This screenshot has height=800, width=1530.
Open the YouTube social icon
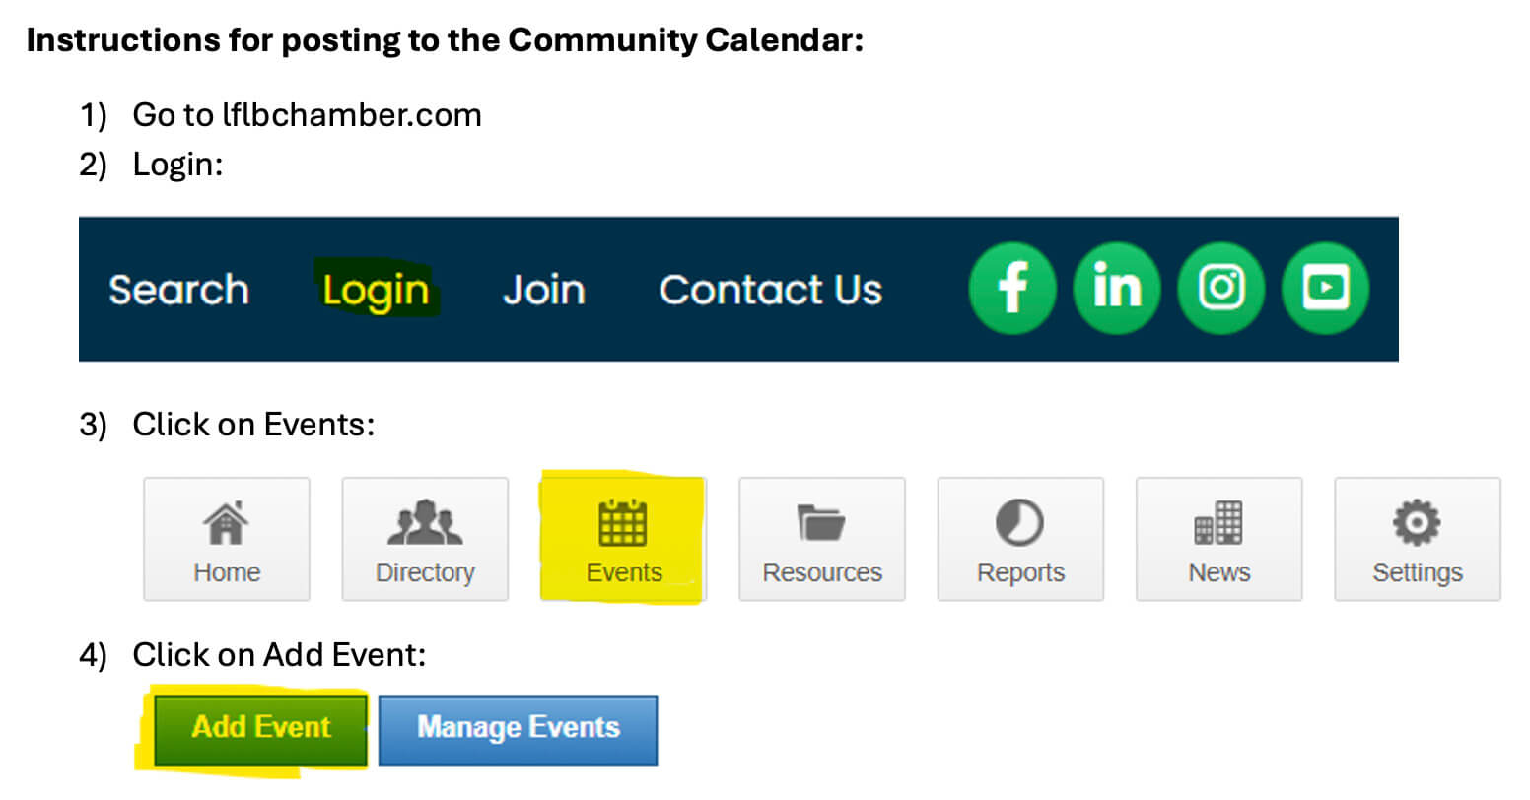point(1325,288)
